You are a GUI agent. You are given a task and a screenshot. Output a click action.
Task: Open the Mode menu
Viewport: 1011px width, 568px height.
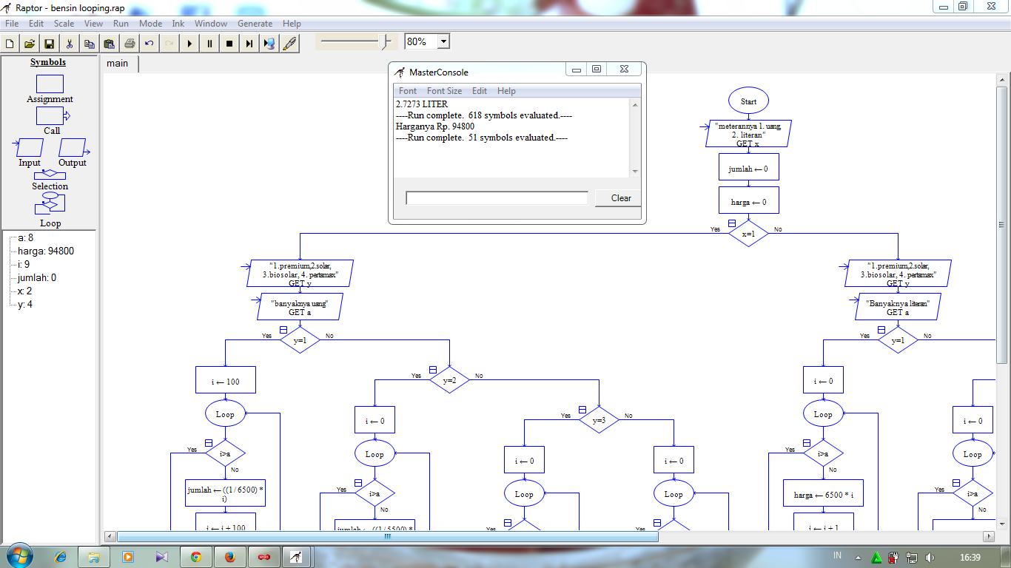[x=150, y=24]
